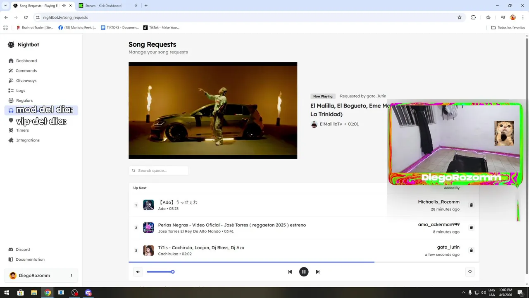Image resolution: width=529 pixels, height=298 pixels.
Task: View site information for nightbot.tv
Action: pyautogui.click(x=38, y=17)
